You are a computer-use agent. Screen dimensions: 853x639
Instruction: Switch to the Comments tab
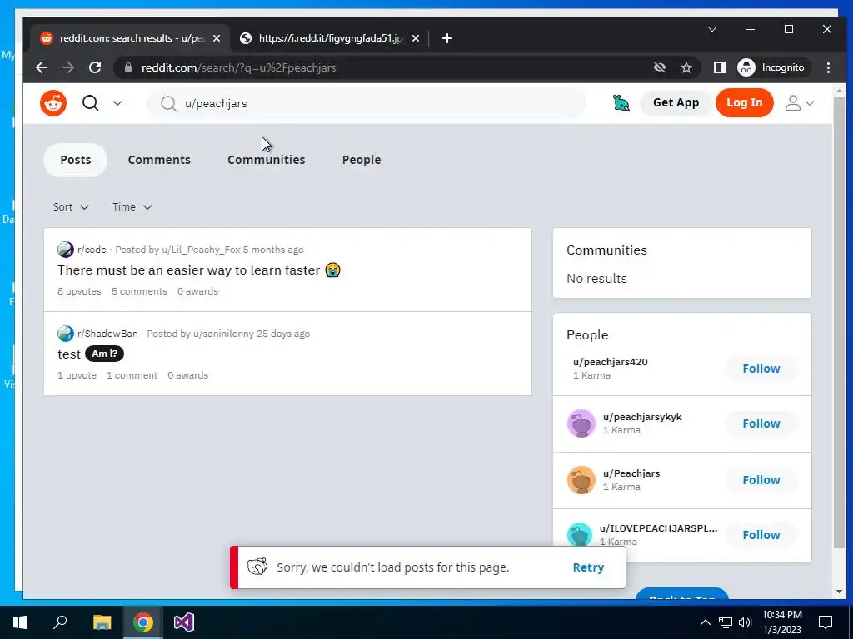coord(159,160)
